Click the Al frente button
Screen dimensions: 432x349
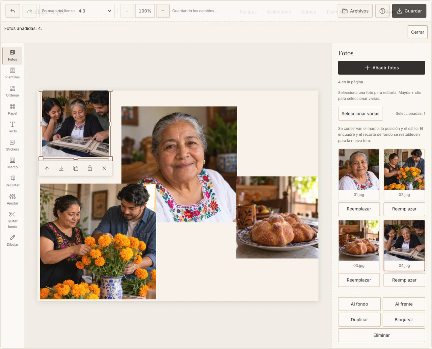[404, 304]
